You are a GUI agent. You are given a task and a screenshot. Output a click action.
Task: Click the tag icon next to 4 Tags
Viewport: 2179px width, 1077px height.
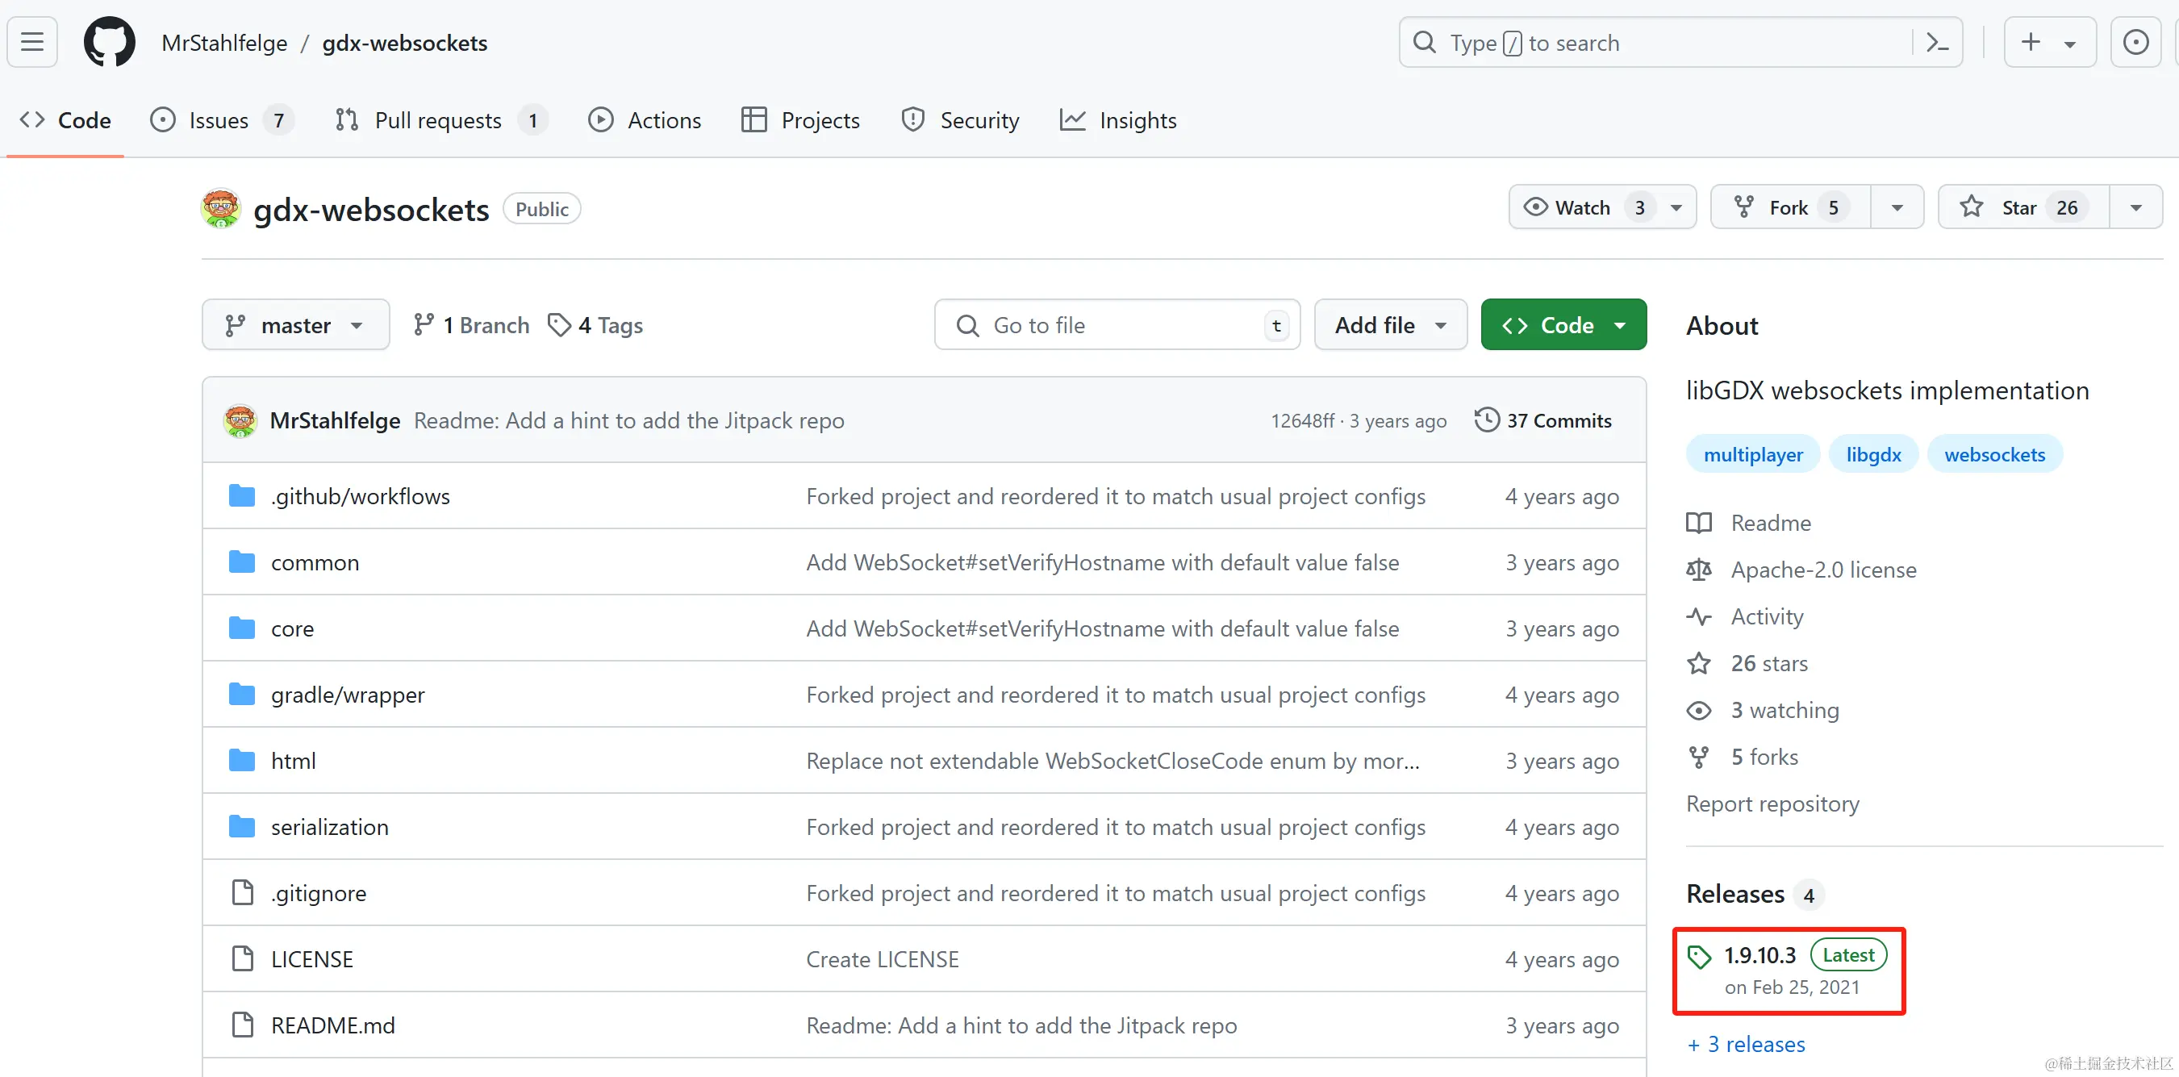[559, 325]
